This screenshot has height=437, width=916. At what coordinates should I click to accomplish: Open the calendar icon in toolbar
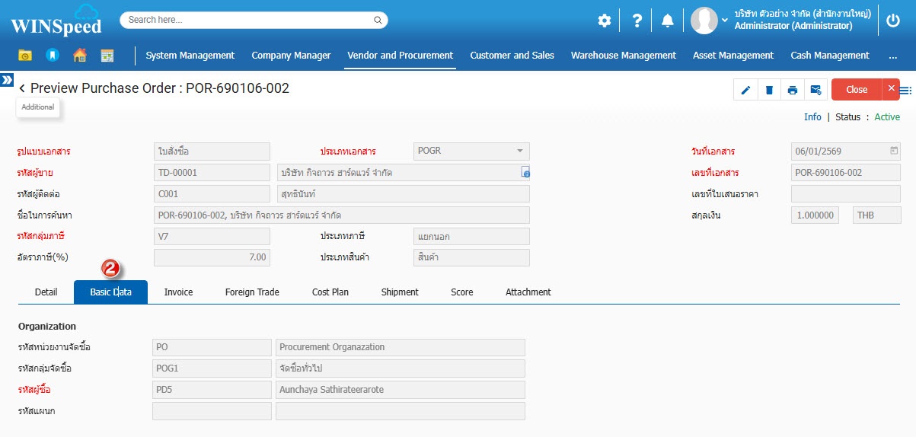click(x=107, y=56)
